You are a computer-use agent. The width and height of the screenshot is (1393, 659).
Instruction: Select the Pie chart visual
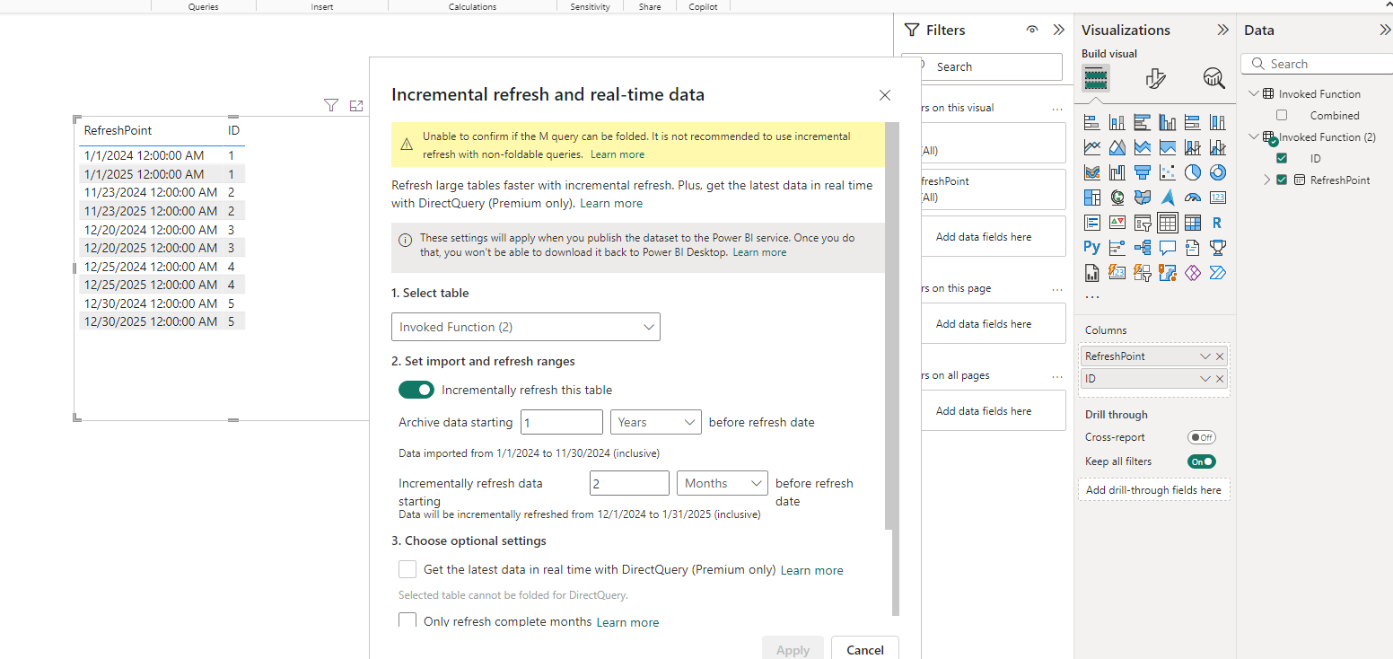click(x=1193, y=172)
